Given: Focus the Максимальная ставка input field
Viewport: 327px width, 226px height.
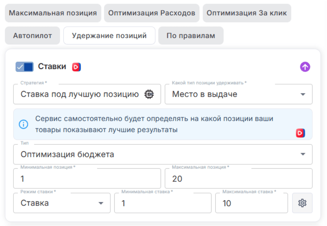Looking at the screenshot, I should [251, 203].
